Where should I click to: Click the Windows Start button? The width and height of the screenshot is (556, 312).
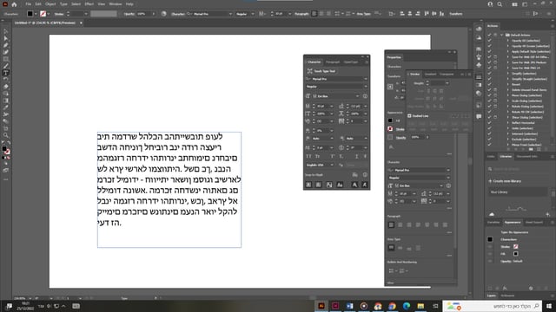(x=549, y=306)
